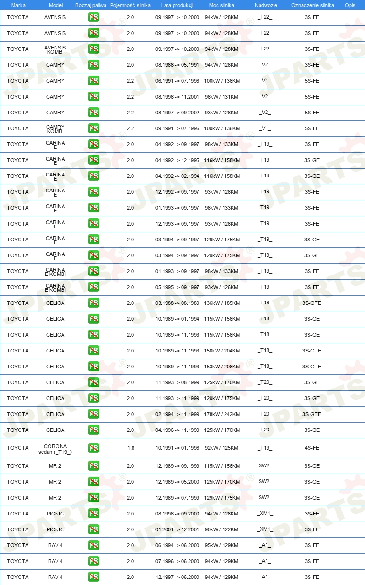Click fuel icon in CARINA E KOMBI 98kW row
Screen dimensions: 365x585
click(94, 271)
